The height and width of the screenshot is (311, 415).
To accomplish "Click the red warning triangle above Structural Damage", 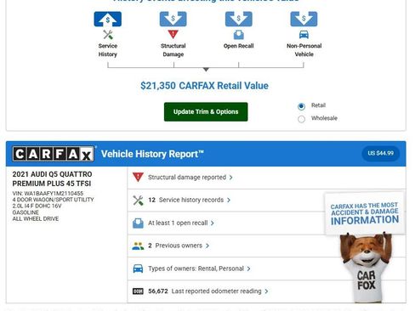I will click(173, 34).
